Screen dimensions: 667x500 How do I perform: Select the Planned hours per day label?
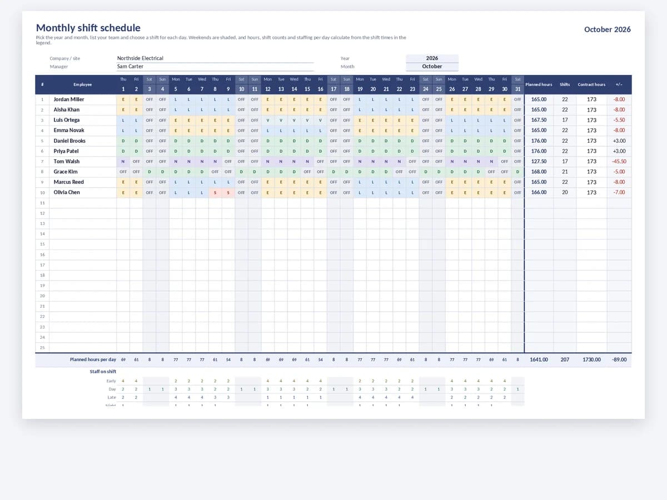click(93, 360)
